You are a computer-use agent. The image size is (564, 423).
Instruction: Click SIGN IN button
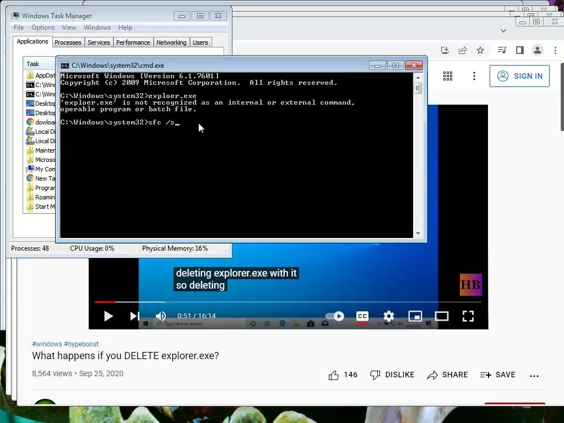pos(519,76)
